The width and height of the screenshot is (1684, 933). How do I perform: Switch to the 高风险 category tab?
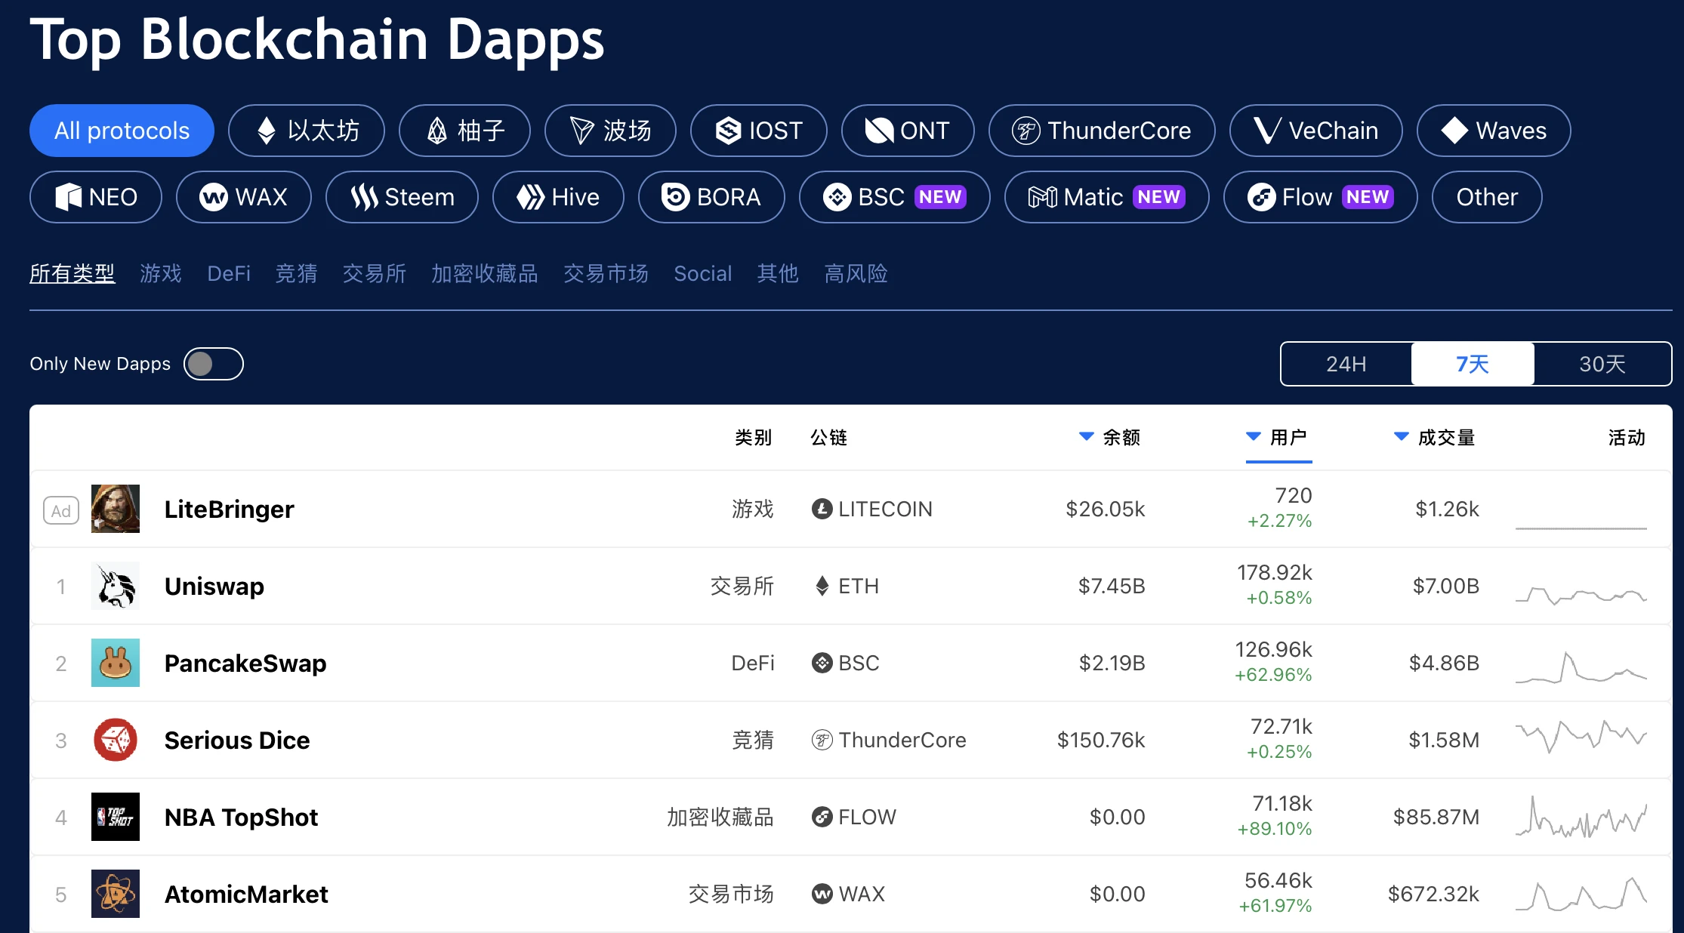pos(856,273)
